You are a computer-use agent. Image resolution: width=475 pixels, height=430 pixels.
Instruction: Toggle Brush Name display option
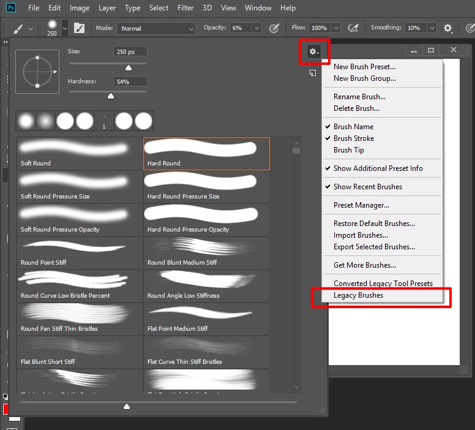click(x=382, y=127)
